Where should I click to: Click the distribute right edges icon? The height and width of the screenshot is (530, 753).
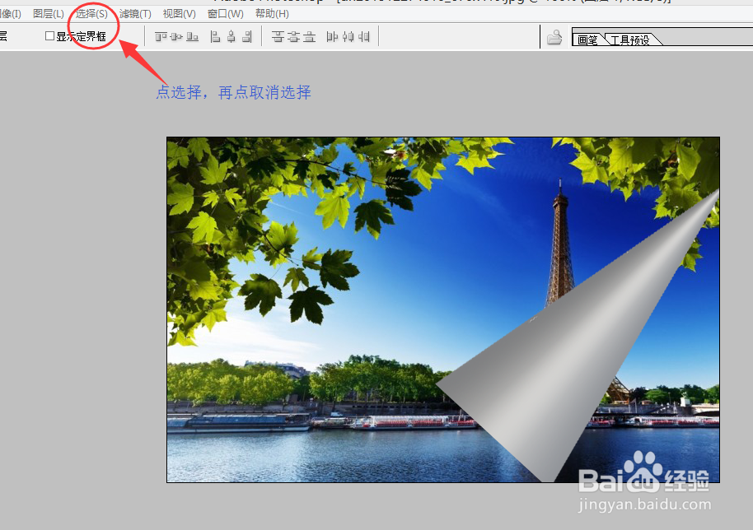coord(364,36)
